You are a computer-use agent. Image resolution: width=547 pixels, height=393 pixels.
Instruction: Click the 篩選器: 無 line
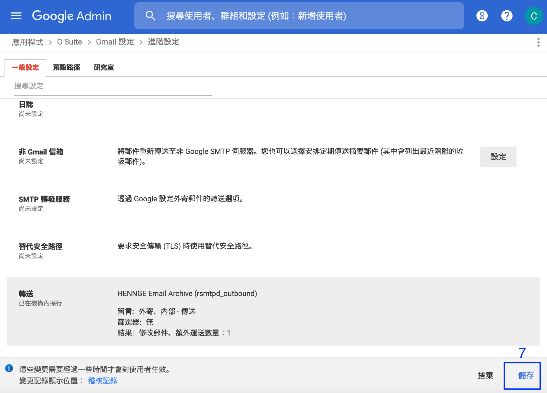pos(135,322)
